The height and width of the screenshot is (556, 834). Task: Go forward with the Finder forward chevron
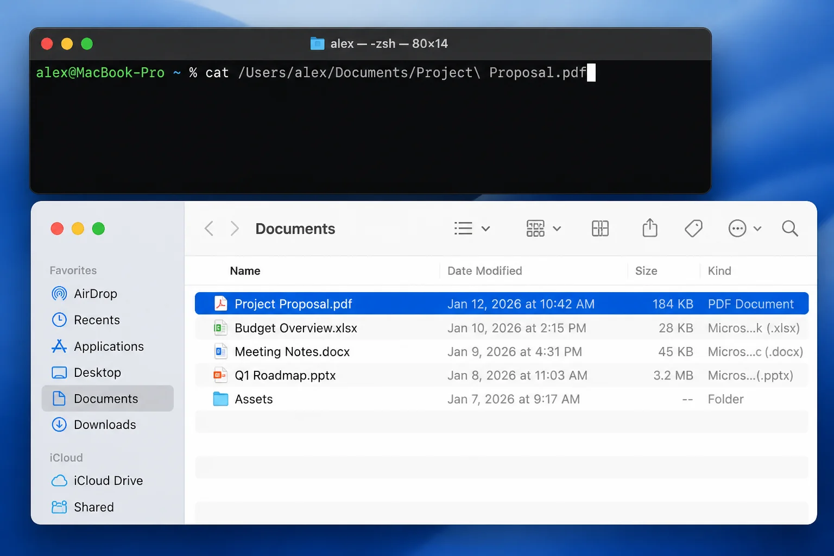click(x=235, y=229)
